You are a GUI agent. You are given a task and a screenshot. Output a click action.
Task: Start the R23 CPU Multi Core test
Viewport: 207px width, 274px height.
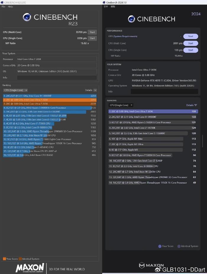tap(92, 32)
